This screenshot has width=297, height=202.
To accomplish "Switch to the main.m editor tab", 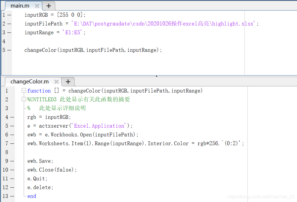I will coord(20,6).
